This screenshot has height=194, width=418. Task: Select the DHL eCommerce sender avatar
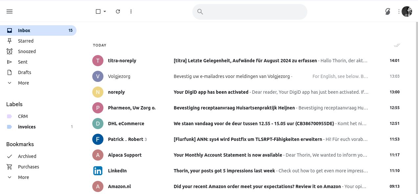[x=98, y=124]
